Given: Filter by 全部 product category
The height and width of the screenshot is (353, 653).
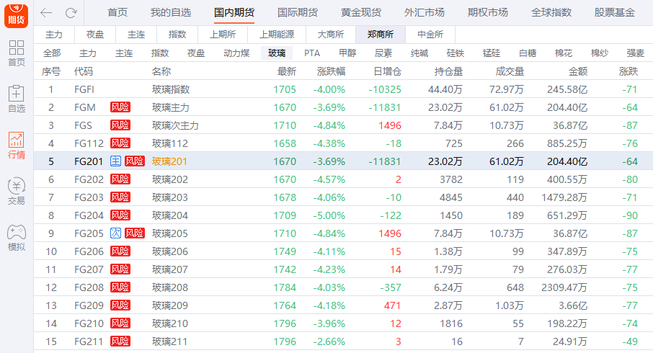Looking at the screenshot, I should tap(52, 53).
